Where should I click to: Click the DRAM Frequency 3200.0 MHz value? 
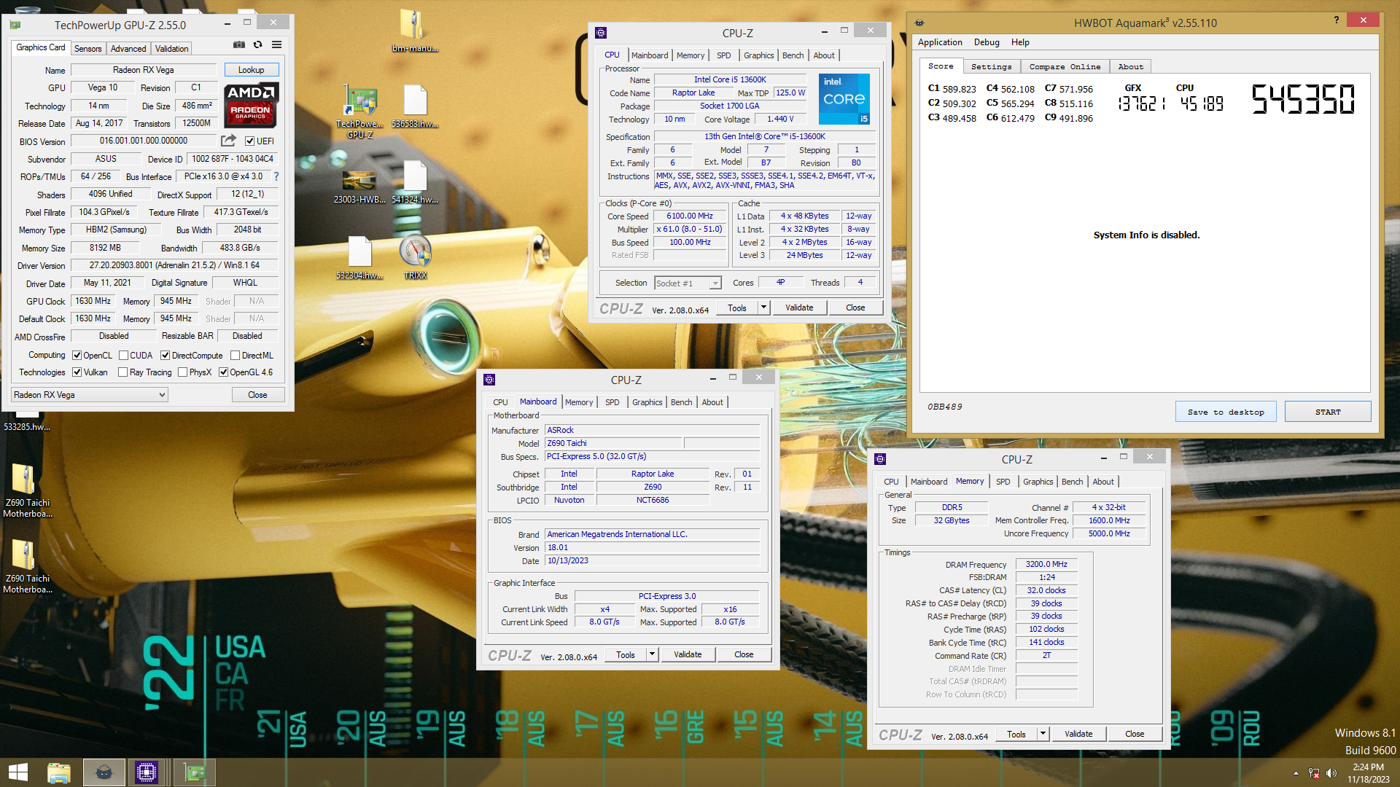(x=1046, y=564)
